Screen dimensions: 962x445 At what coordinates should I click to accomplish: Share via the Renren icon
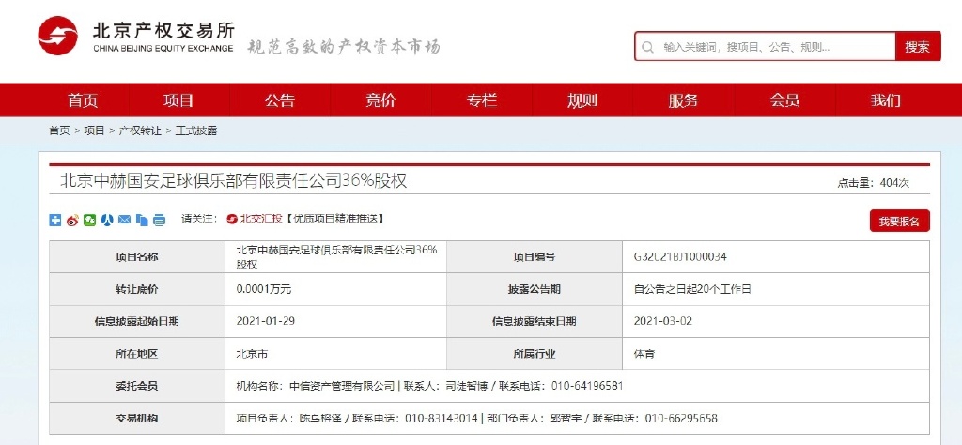pyautogui.click(x=107, y=220)
